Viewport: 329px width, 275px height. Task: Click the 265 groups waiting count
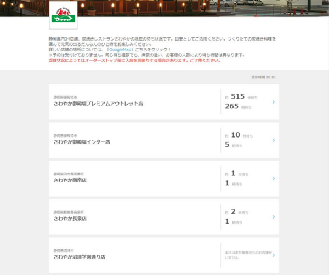(x=232, y=107)
